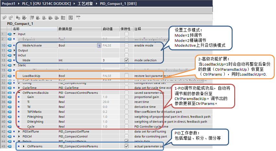Viewport: 276px width, 151px height.
Task: Click the tag icon on row 13 Mode
Action: [x=9, y=60]
